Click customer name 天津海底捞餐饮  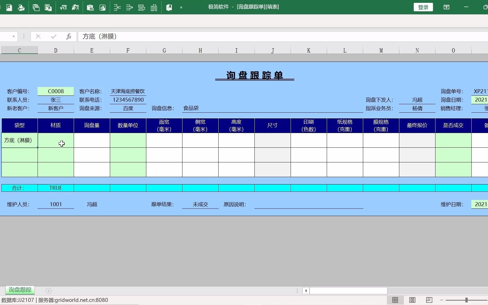click(128, 91)
